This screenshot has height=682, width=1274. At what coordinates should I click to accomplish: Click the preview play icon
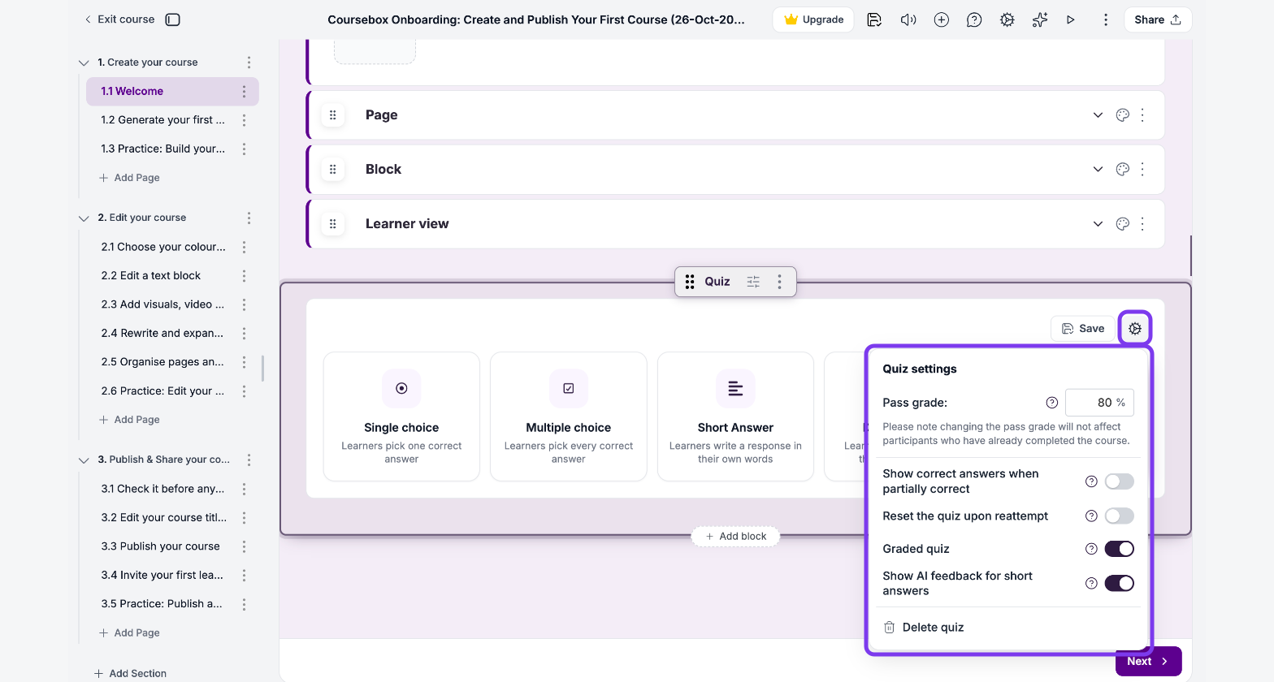click(x=1071, y=19)
